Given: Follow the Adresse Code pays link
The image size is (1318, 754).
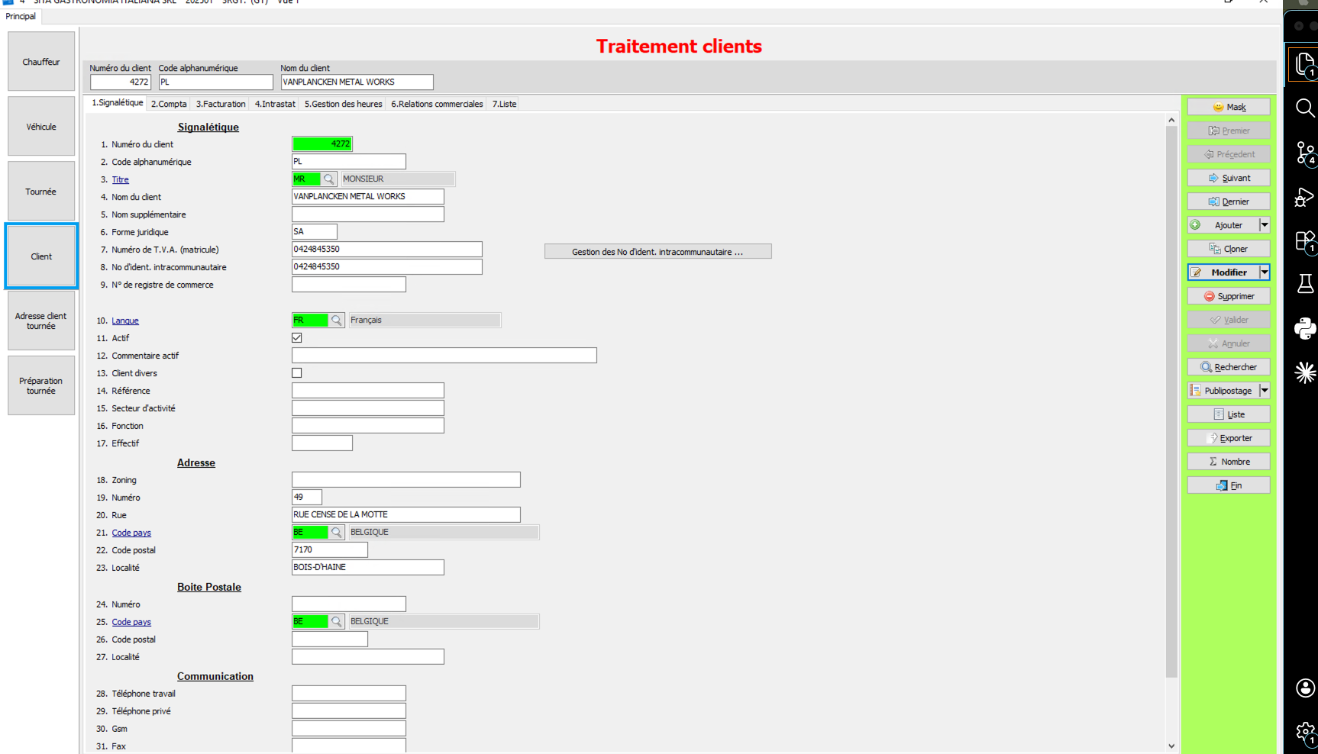Looking at the screenshot, I should (131, 533).
